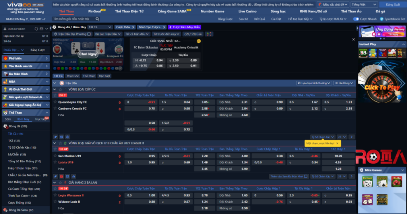Open Sic Bo mini game icon
407x214 pixels.
pos(397,182)
